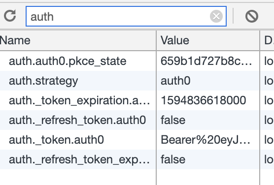Click the value 659b1d727b8c cell
Image resolution: width=274 pixels, height=185 pixels.
tap(208, 61)
